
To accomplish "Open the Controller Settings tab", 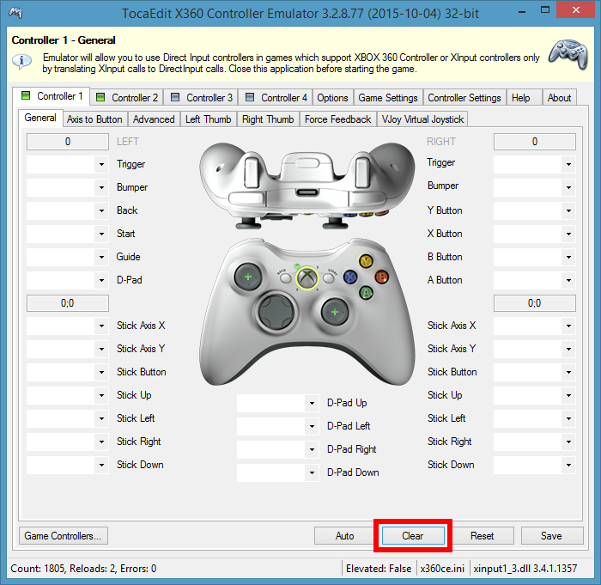I will 464,97.
